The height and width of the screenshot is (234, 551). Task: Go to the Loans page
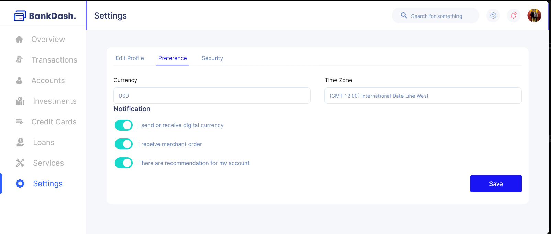(x=44, y=142)
